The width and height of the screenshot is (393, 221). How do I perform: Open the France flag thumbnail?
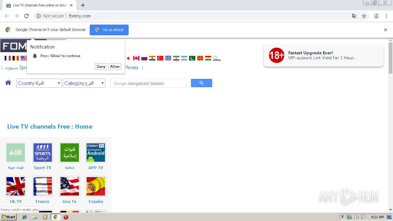pyautogui.click(x=43, y=186)
